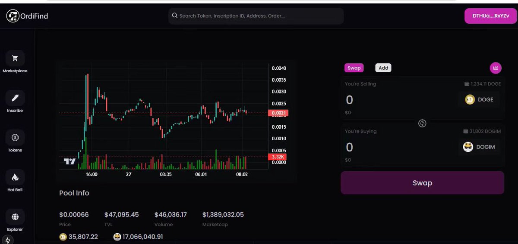
Task: Switch to the Swap tab
Action: click(354, 68)
